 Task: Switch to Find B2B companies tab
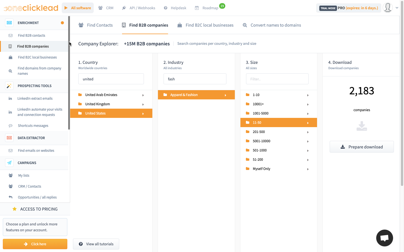(145, 25)
